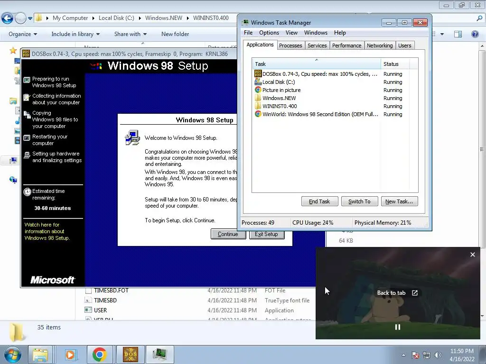
Task: Open Windows Explorer from the taskbar
Action: click(40, 355)
